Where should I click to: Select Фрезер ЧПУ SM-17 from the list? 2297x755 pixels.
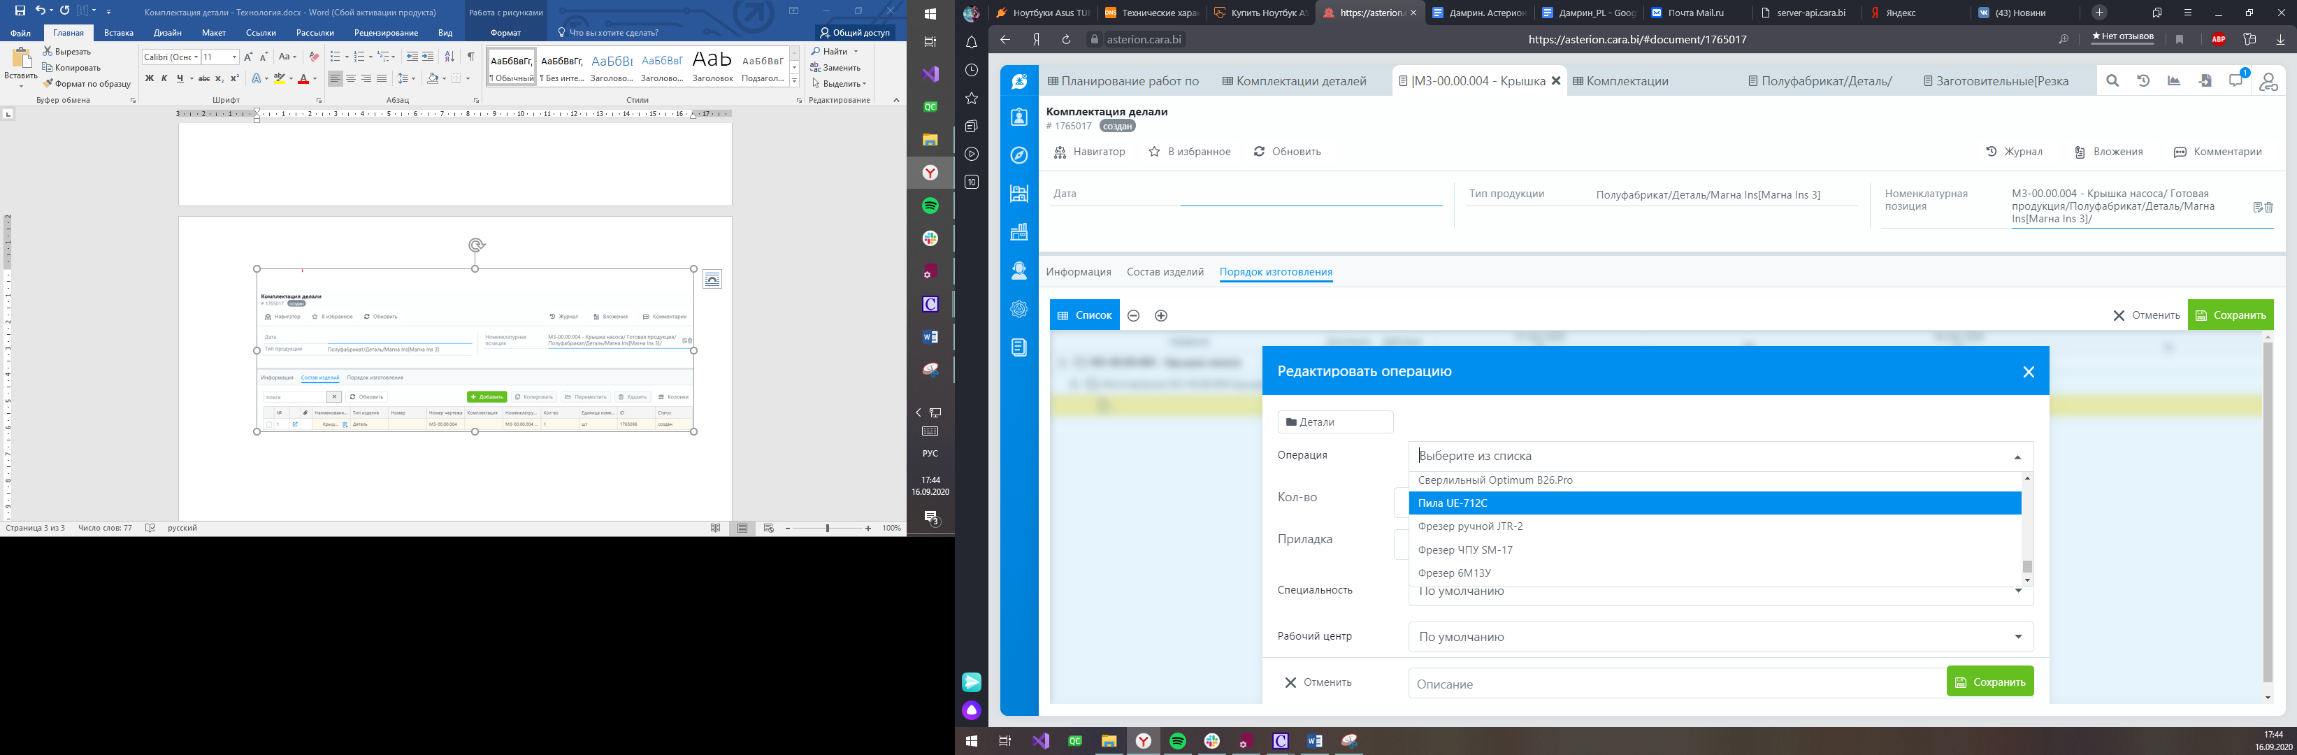[1465, 550]
